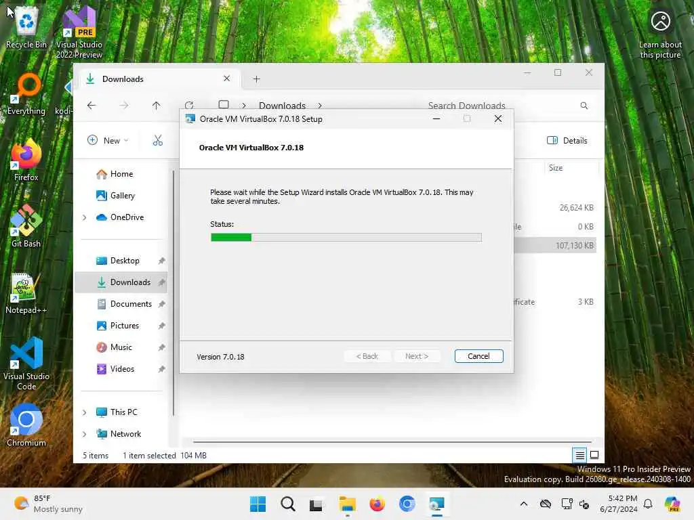
Task: Click the pin icon next to Desktop
Action: coord(161,261)
